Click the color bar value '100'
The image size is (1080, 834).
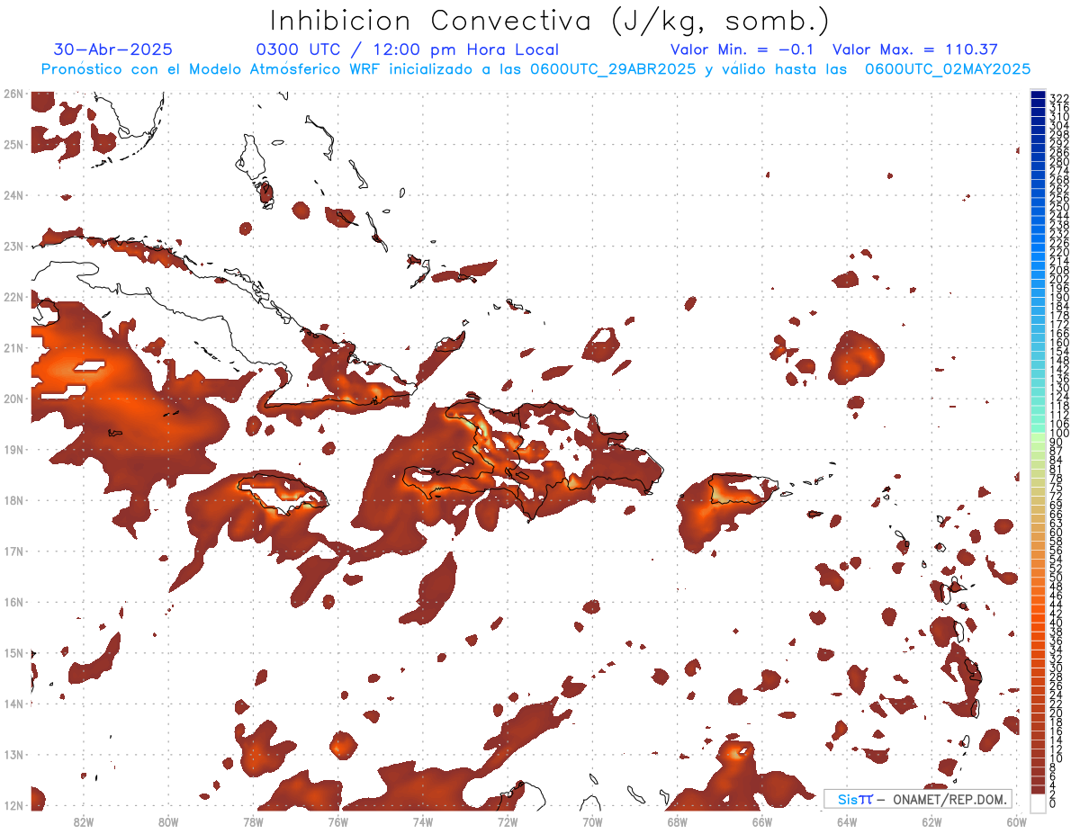pos(1059,433)
